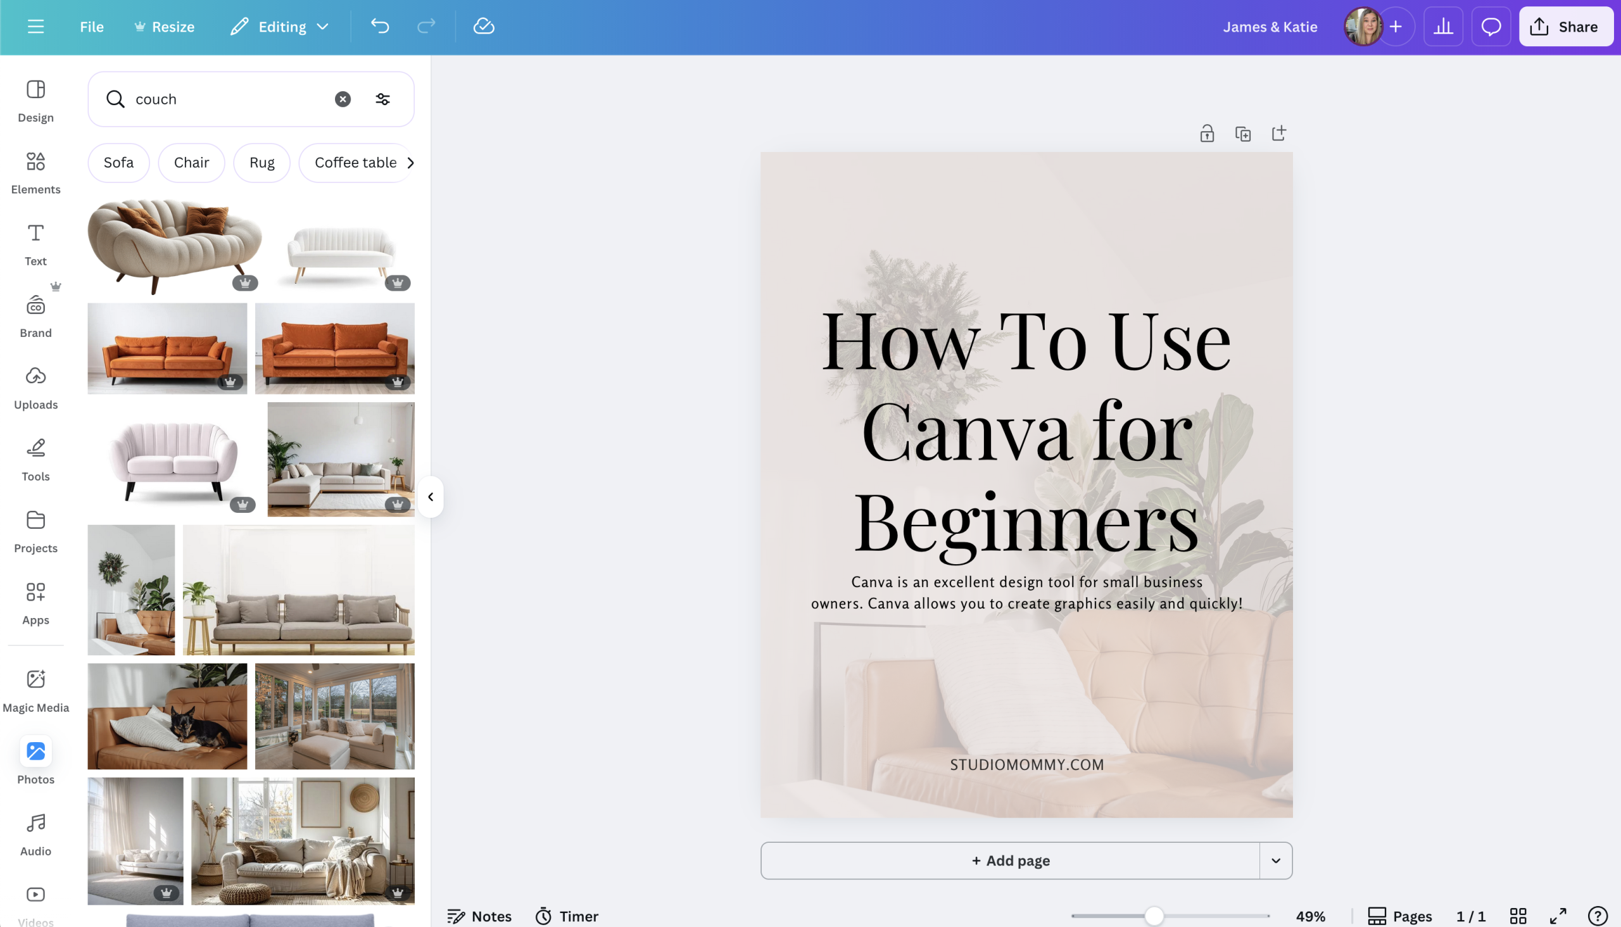The width and height of the screenshot is (1621, 927).
Task: Expand the Add page options dropdown
Action: click(x=1276, y=861)
